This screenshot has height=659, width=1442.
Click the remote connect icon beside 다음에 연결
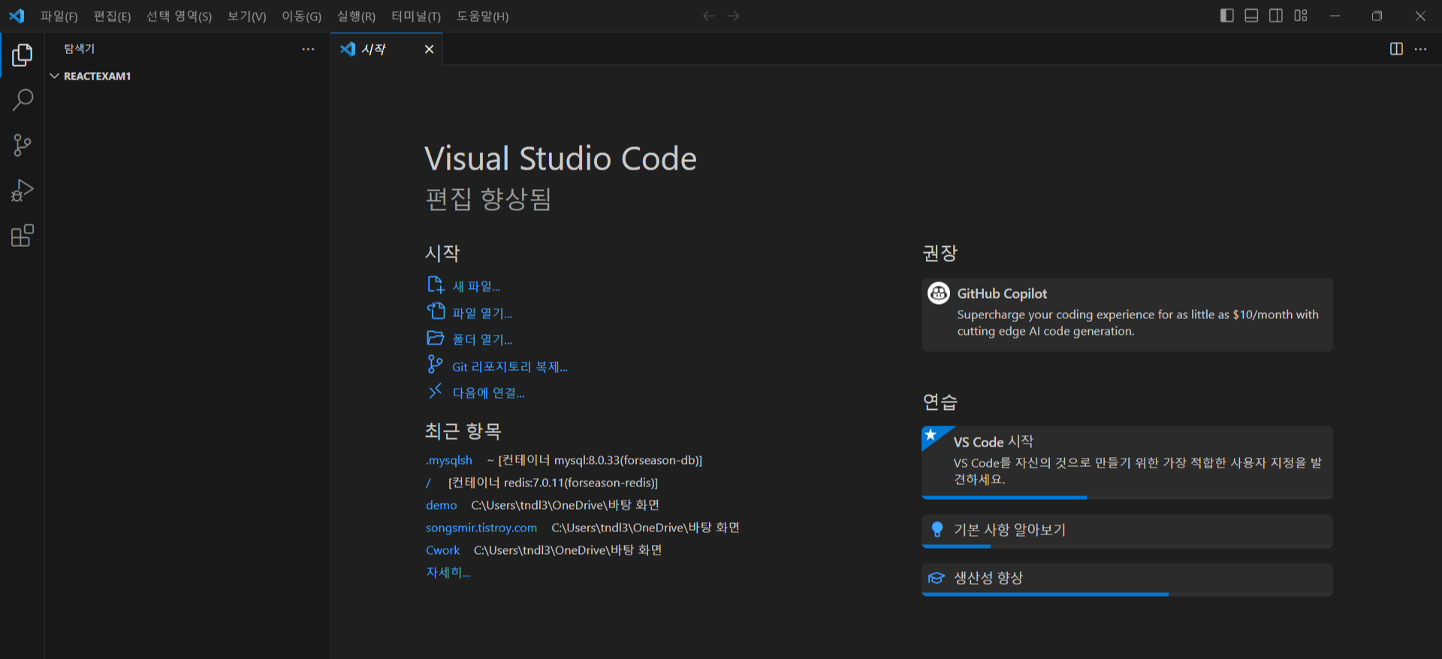(435, 391)
